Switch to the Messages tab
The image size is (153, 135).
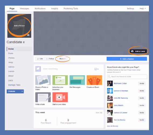(x=25, y=9)
